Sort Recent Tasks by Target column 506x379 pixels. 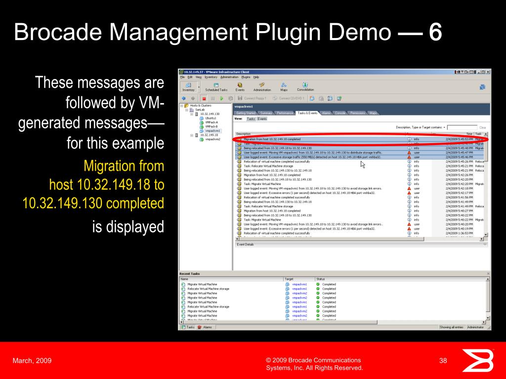point(299,279)
